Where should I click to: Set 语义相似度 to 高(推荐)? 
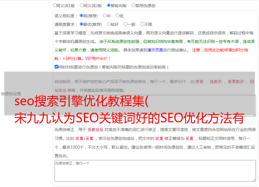(82, 16)
